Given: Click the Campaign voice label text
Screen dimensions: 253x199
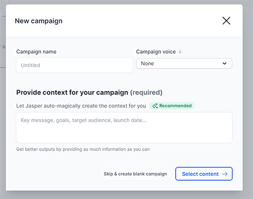Looking at the screenshot, I should click(x=156, y=52).
